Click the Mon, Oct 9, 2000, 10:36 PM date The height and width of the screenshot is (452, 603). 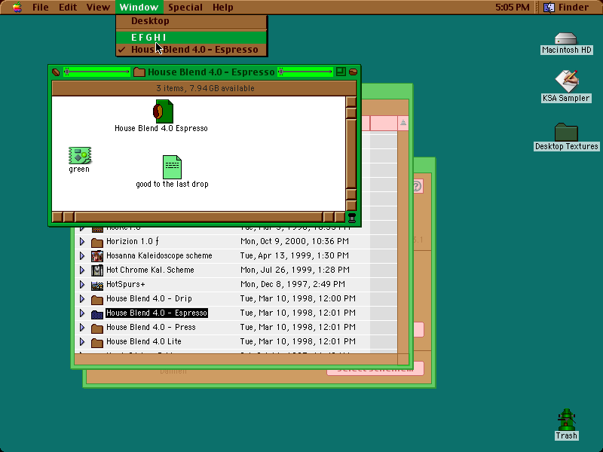click(295, 241)
